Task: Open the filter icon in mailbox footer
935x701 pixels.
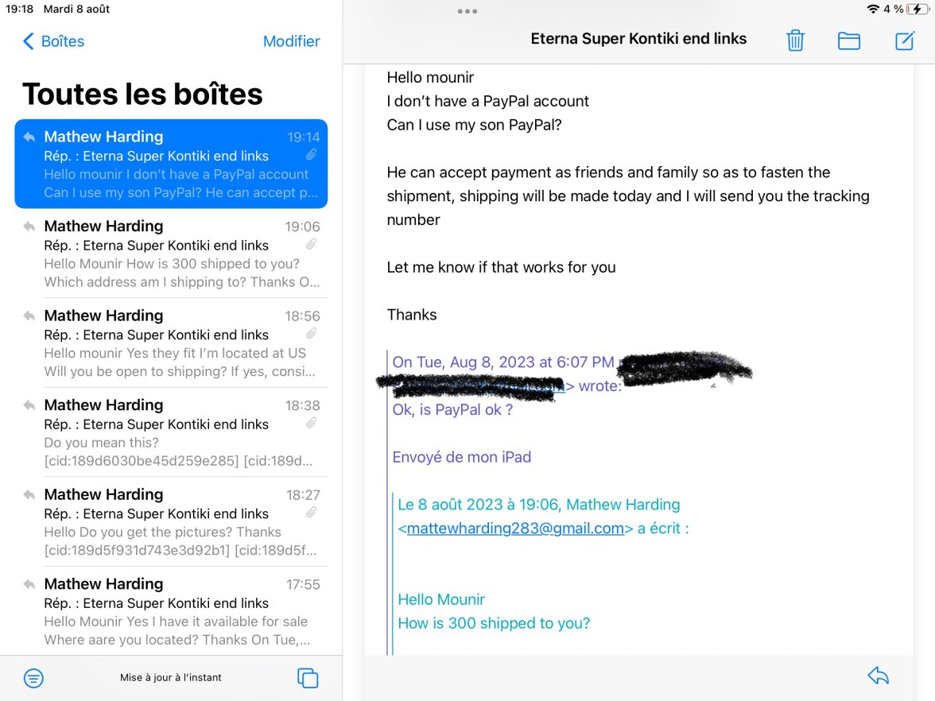Action: (x=33, y=678)
